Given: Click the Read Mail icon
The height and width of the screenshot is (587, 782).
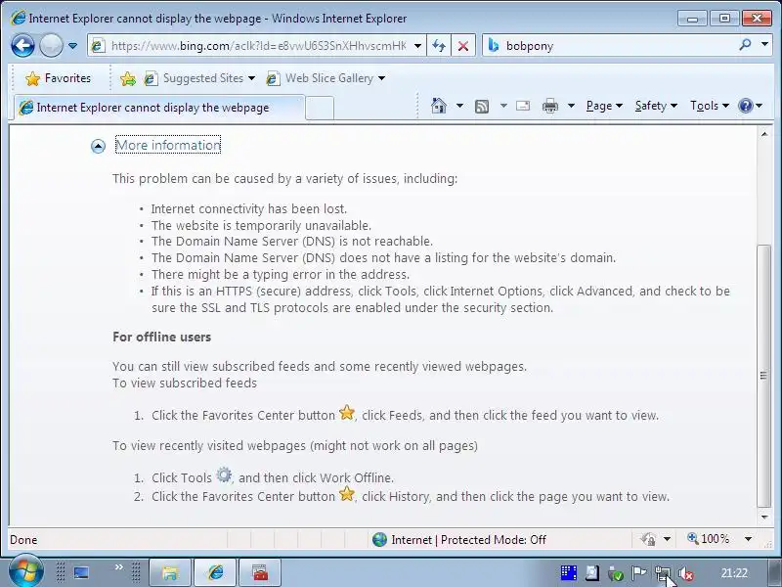Looking at the screenshot, I should [523, 106].
